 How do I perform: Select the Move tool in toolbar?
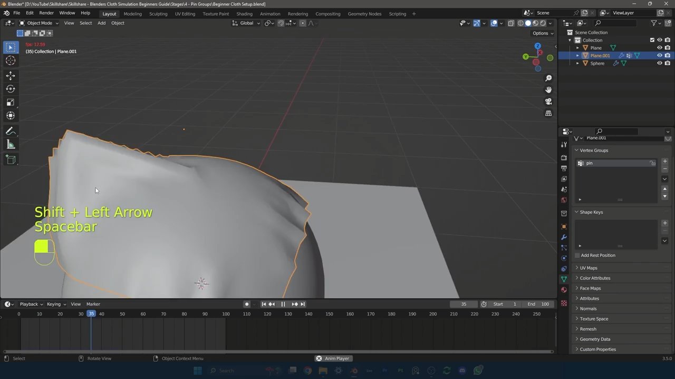pyautogui.click(x=11, y=76)
